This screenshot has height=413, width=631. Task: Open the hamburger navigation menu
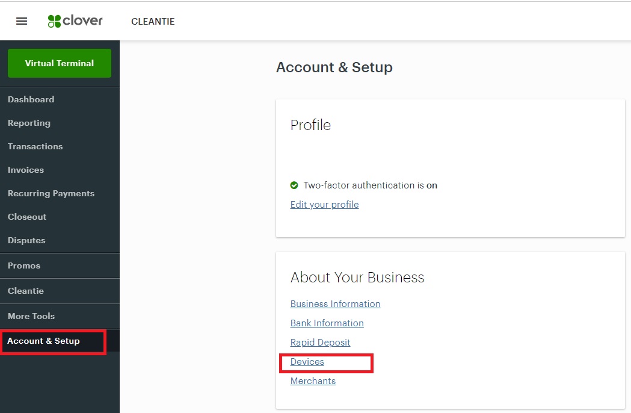pos(22,21)
